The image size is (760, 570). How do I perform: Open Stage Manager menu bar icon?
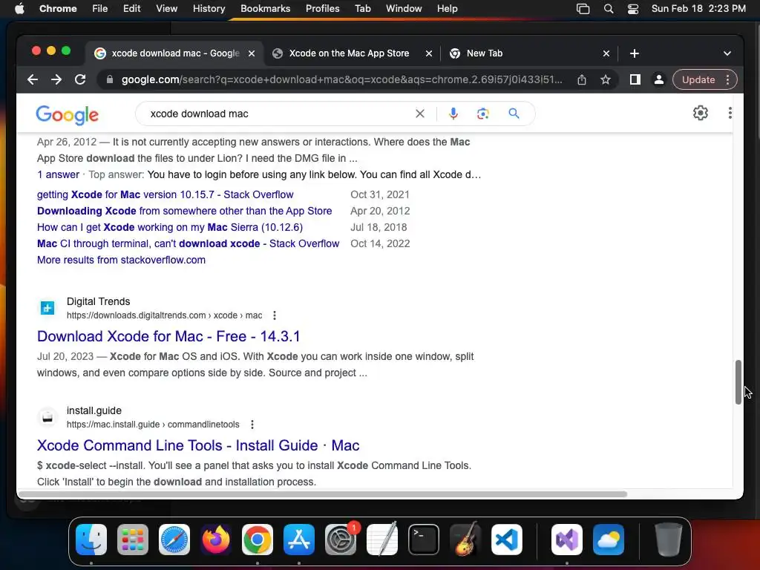(x=583, y=8)
